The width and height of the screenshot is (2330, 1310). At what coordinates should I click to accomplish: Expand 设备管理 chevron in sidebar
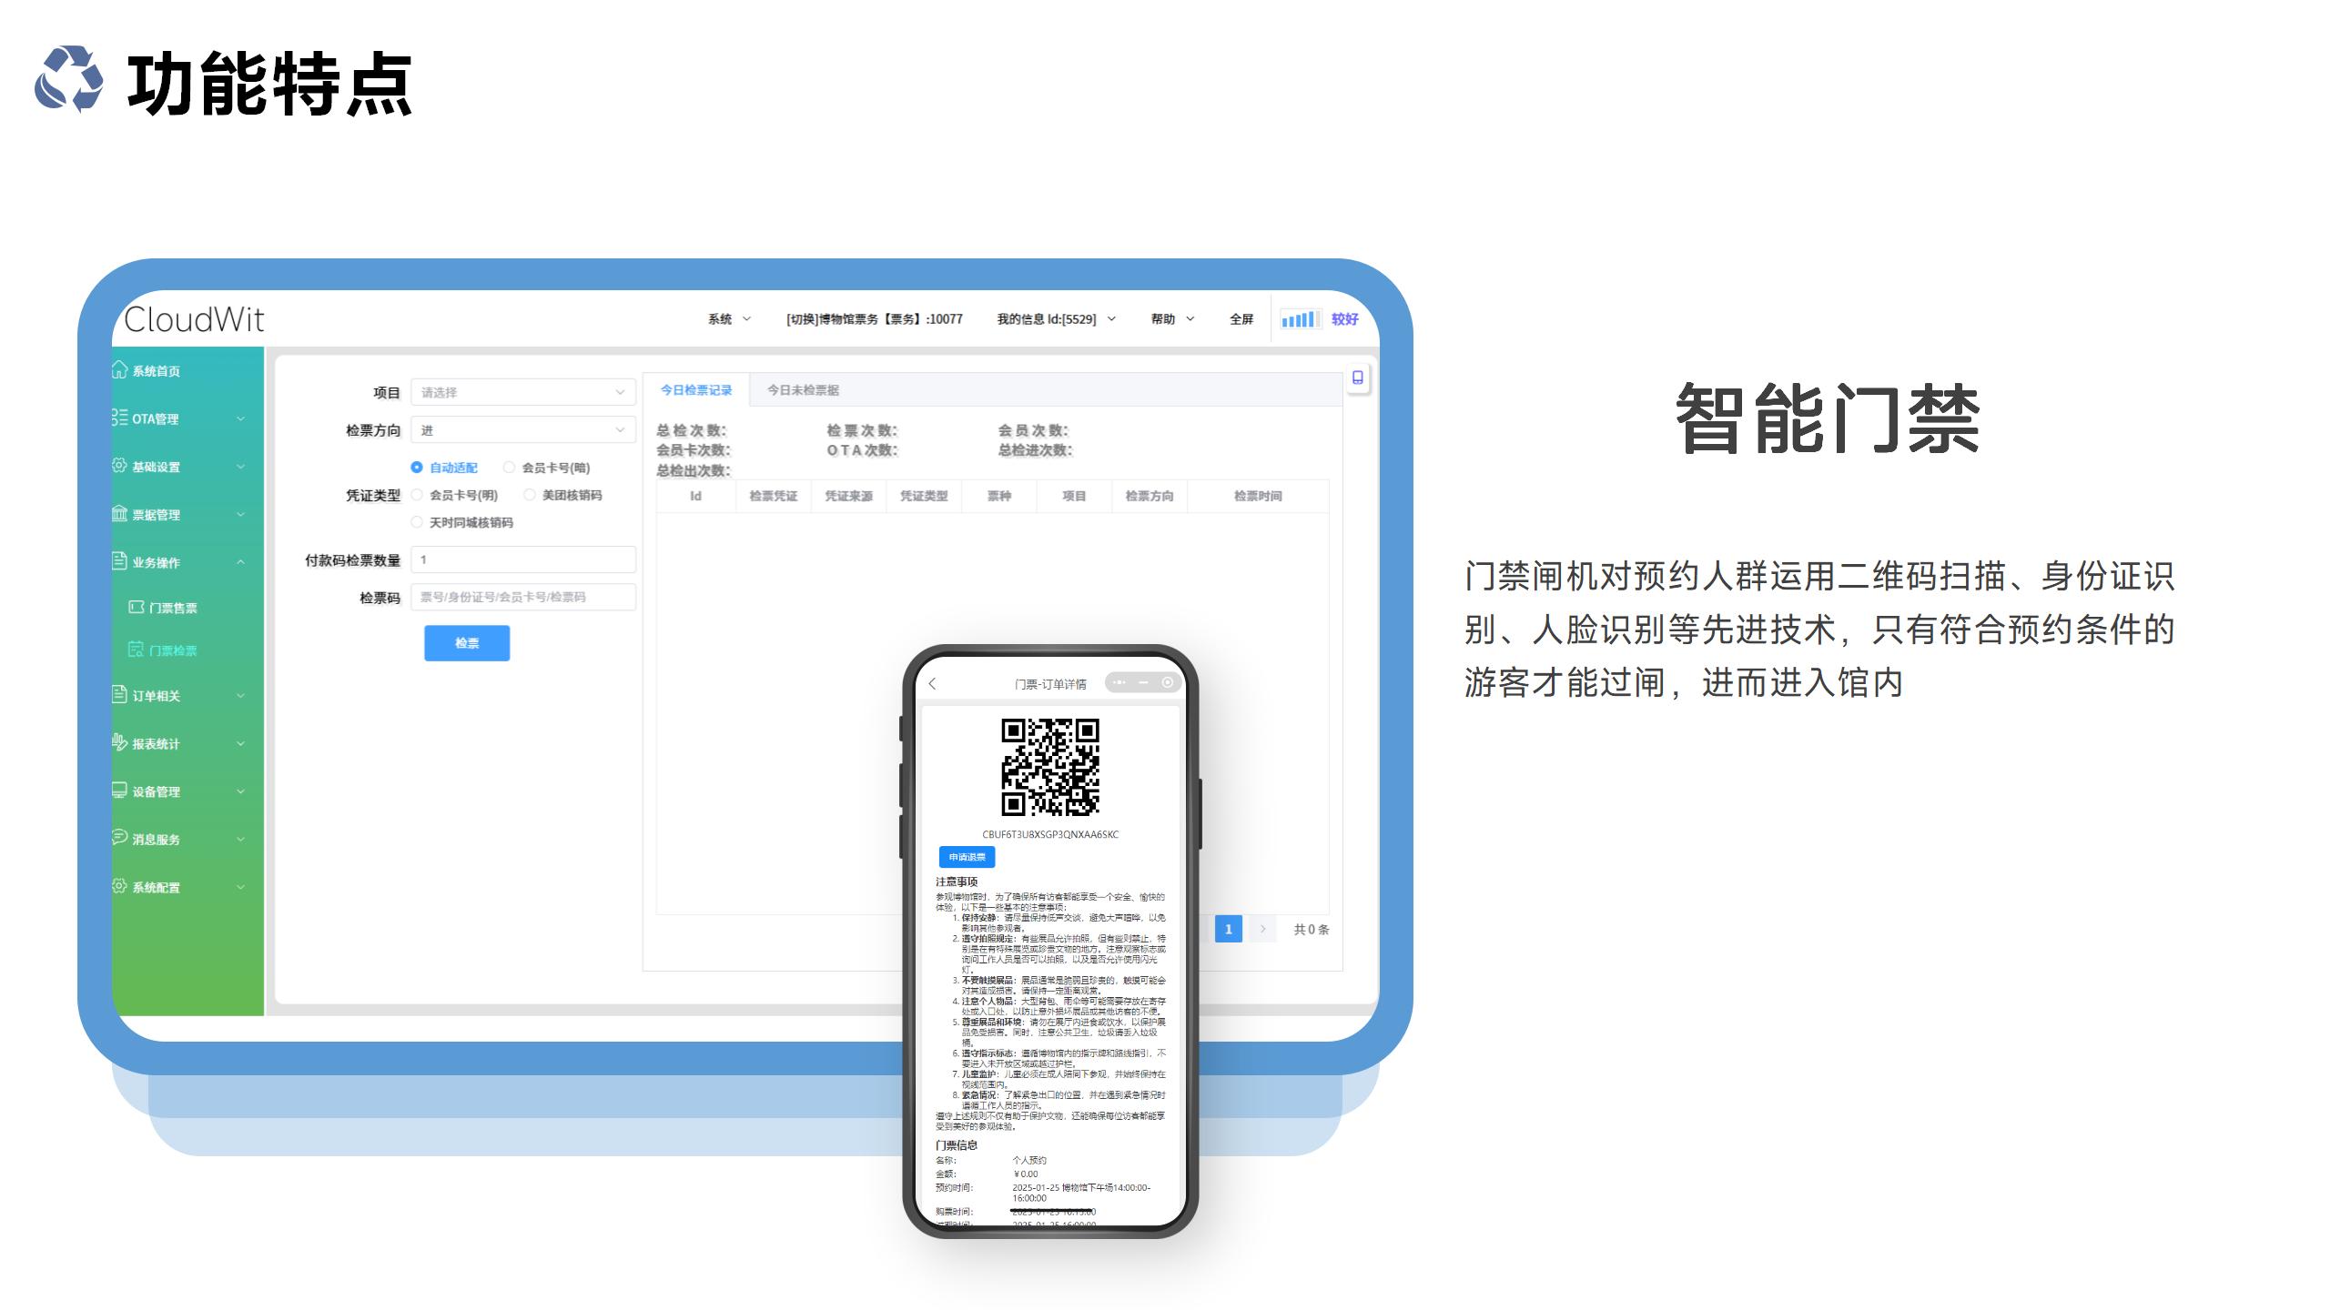click(241, 791)
